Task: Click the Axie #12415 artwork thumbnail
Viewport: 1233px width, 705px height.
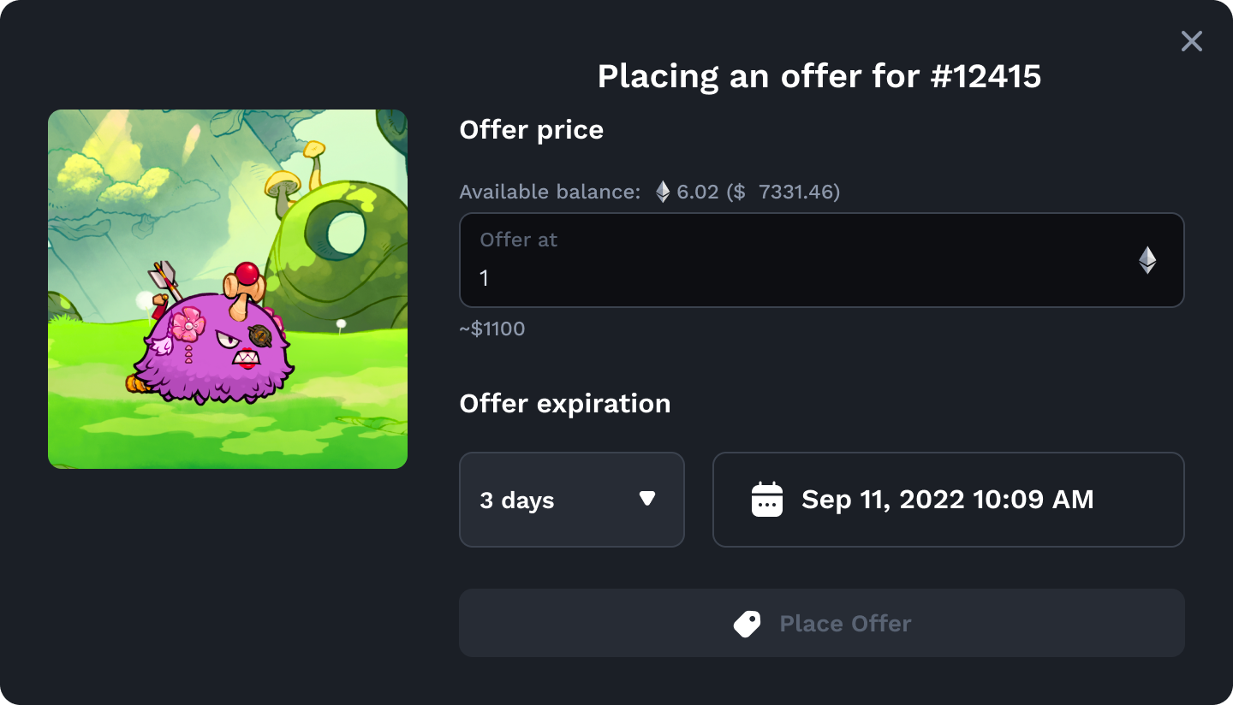Action: pyautogui.click(x=228, y=287)
